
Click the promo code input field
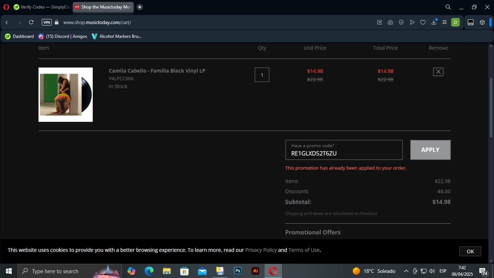(x=344, y=150)
